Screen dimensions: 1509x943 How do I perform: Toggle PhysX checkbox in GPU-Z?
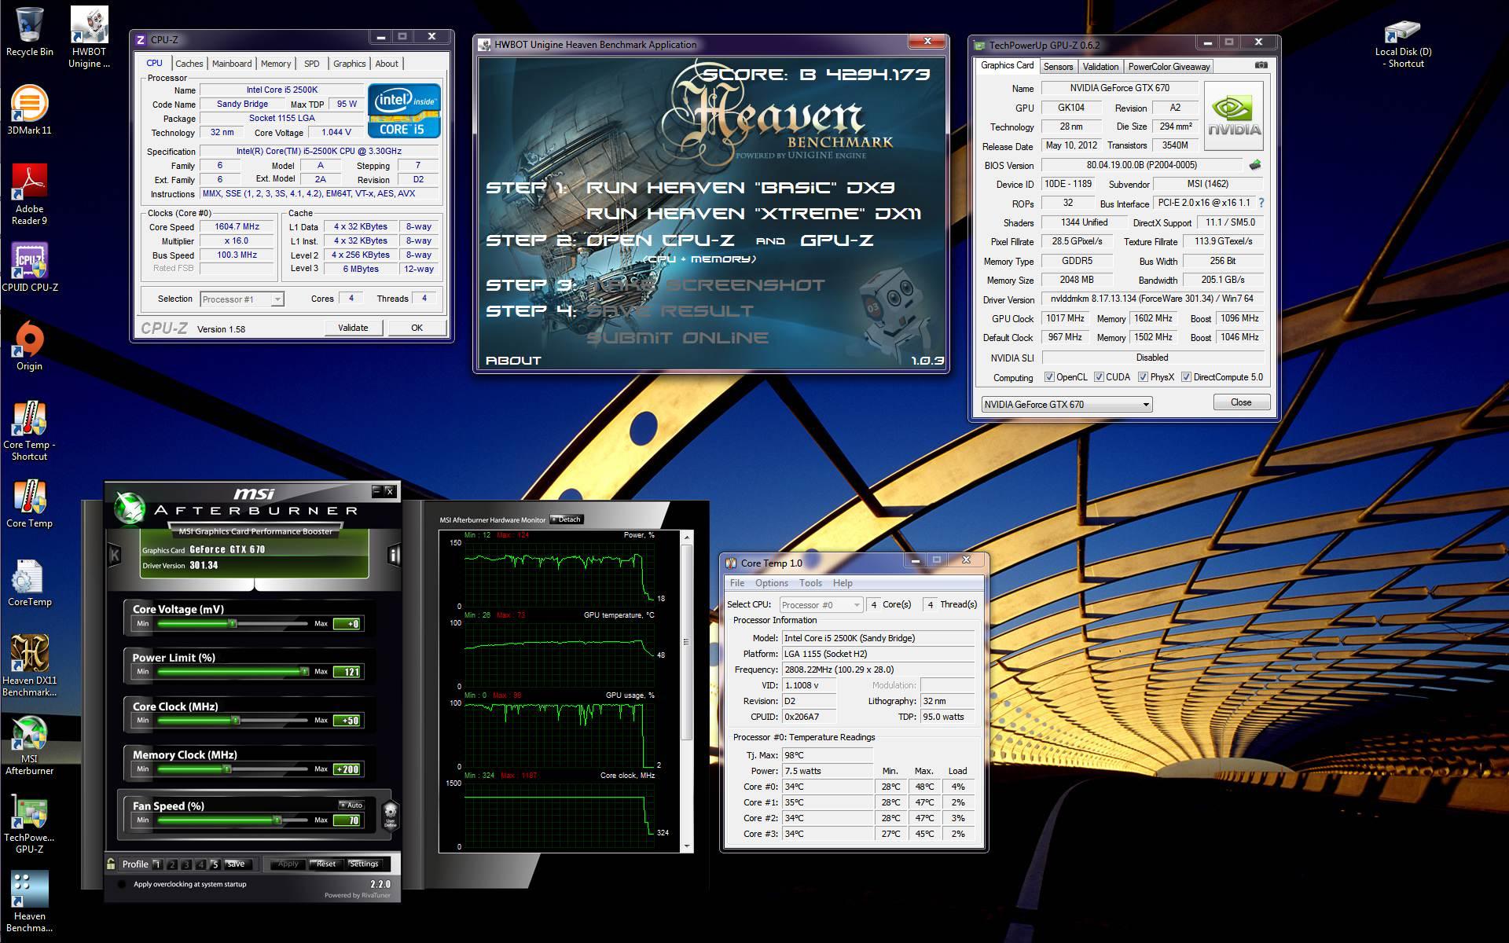[x=1143, y=377]
